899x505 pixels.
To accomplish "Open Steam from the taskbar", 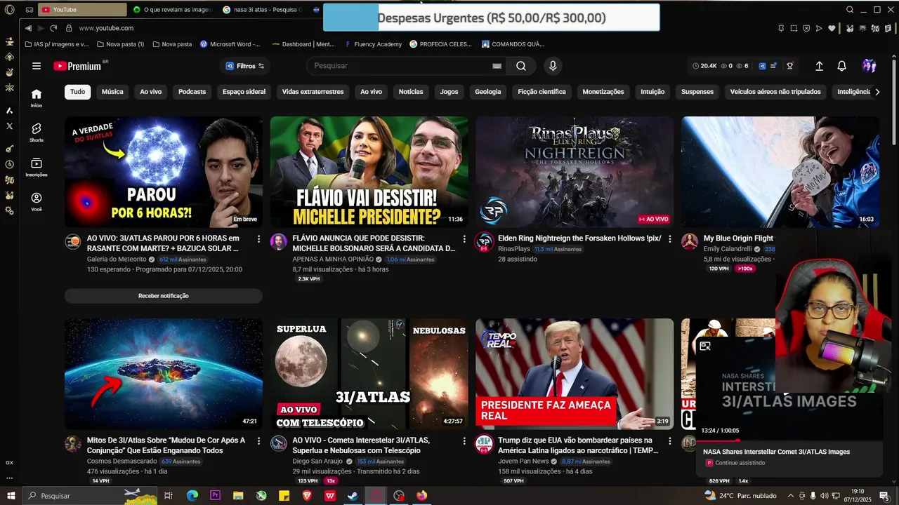I will (353, 496).
